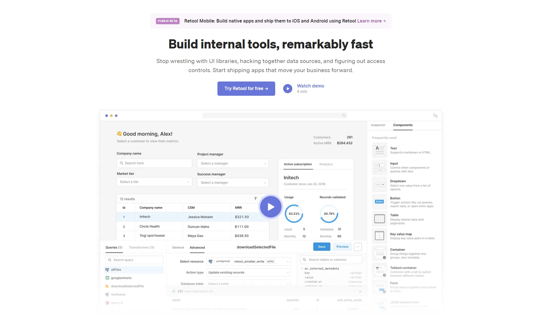Image resolution: width=541 pixels, height=324 pixels.
Task: Click the Tabbed container icon
Action: click(380, 270)
